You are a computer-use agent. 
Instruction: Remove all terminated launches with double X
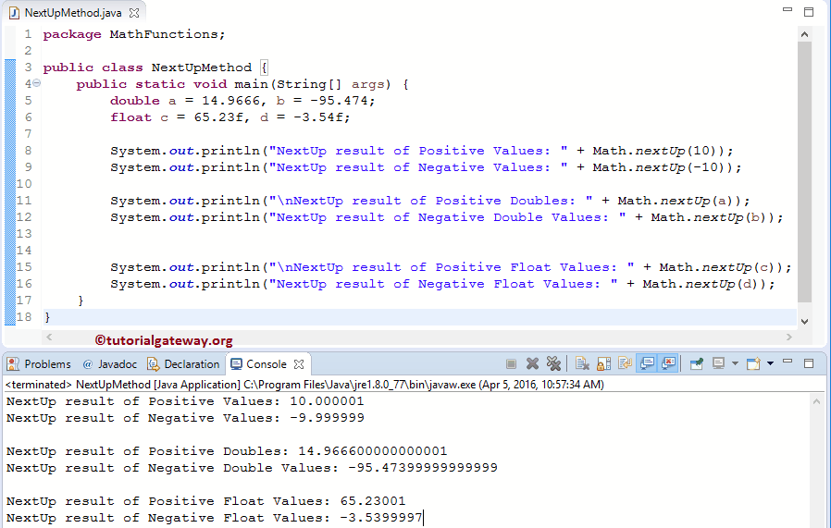553,363
